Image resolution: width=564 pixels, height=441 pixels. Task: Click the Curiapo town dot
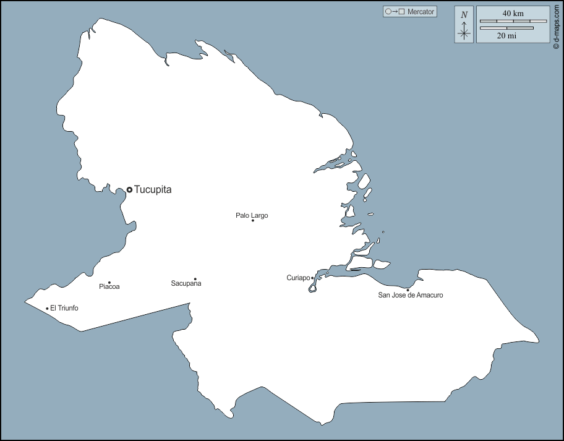tap(312, 278)
